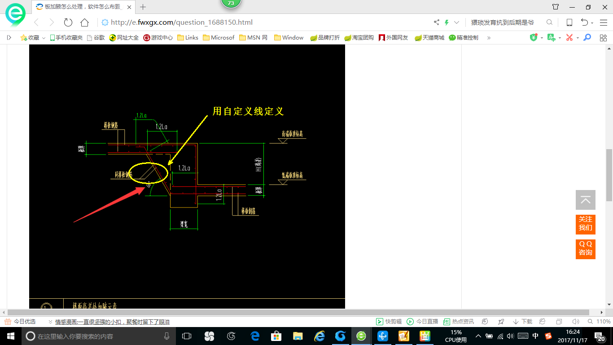Open 热点资讯 in status bar
The height and width of the screenshot is (345, 613).
tap(459, 322)
